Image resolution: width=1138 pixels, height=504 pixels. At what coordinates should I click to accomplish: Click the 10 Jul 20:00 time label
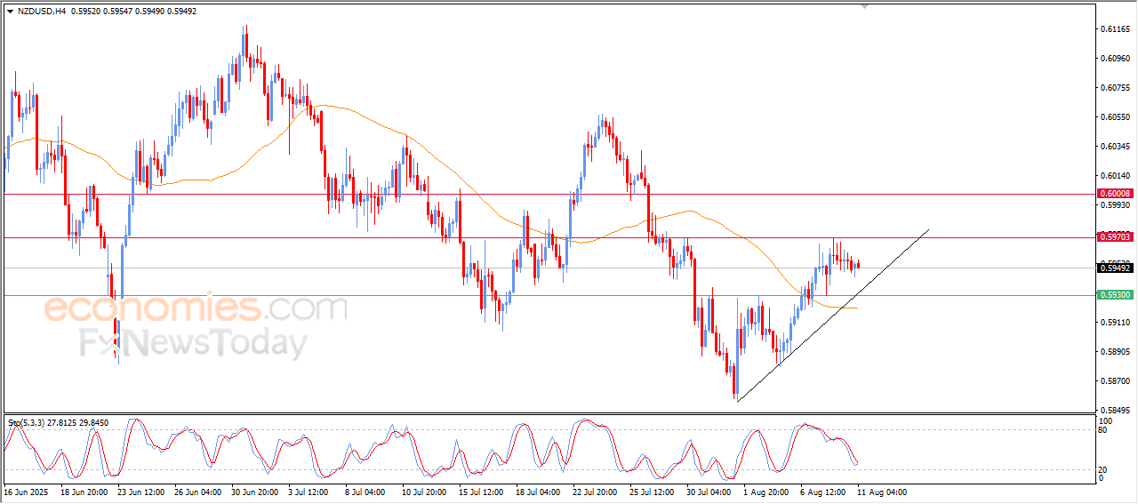425,491
